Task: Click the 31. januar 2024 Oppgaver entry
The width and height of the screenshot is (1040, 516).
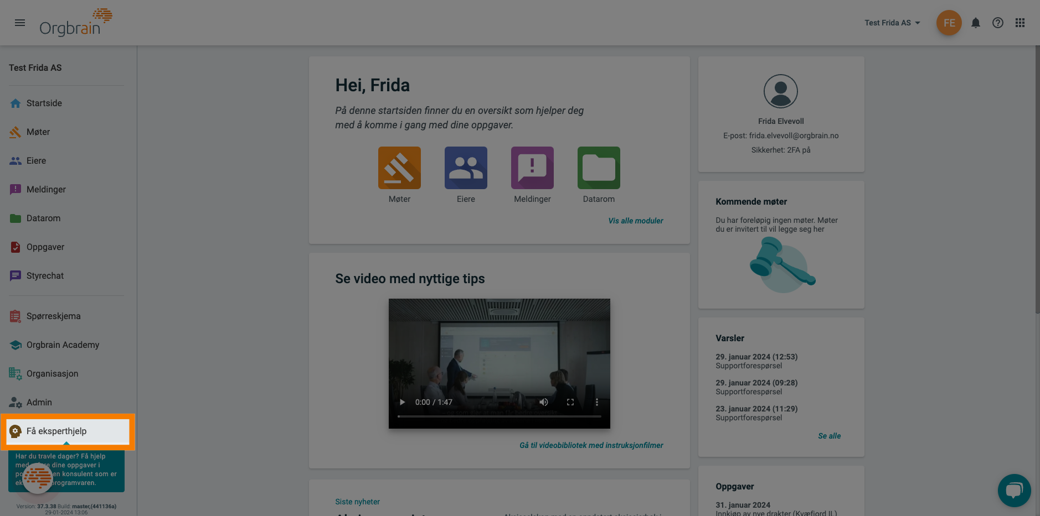Action: (776, 509)
